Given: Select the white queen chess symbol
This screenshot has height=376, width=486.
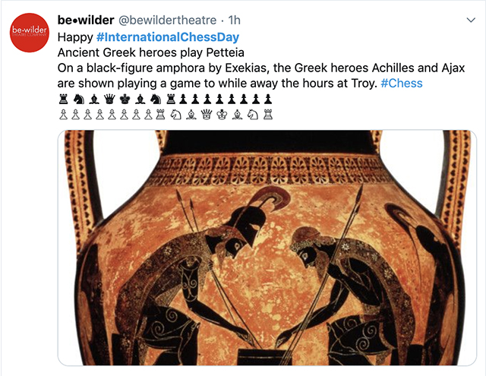Looking at the screenshot, I should [x=206, y=115].
